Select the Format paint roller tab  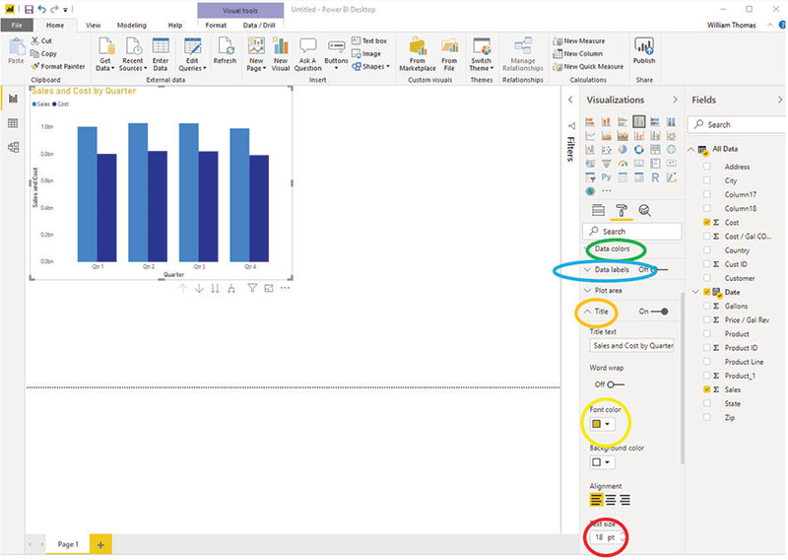pos(622,210)
